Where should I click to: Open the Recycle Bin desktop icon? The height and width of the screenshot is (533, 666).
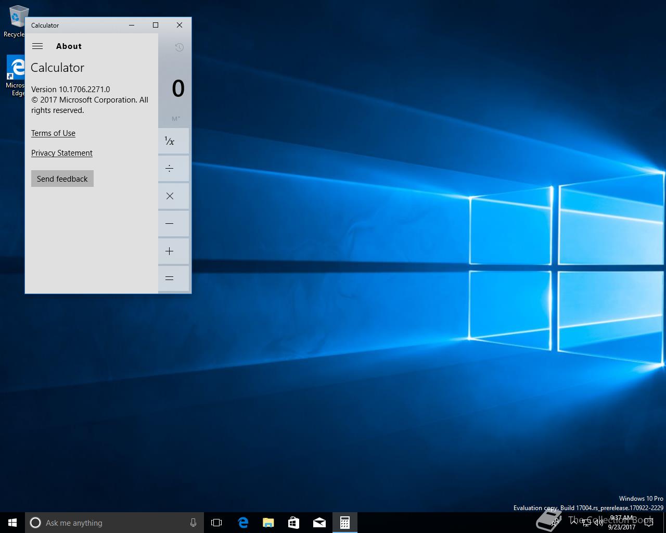(x=17, y=22)
